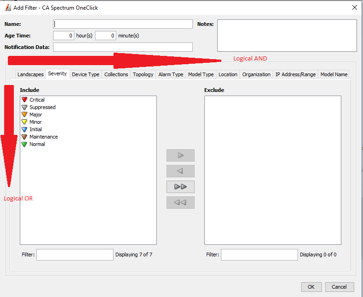Click the orange Major severity icon
363x297 pixels.
pyautogui.click(x=24, y=115)
